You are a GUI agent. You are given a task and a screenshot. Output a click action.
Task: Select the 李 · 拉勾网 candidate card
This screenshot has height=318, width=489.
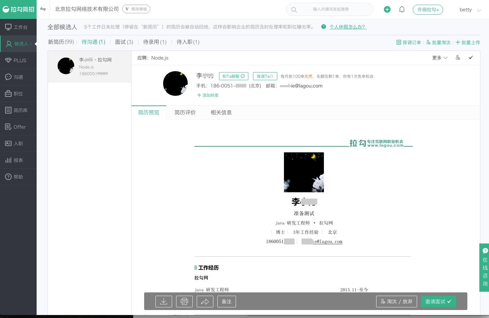tap(90, 67)
